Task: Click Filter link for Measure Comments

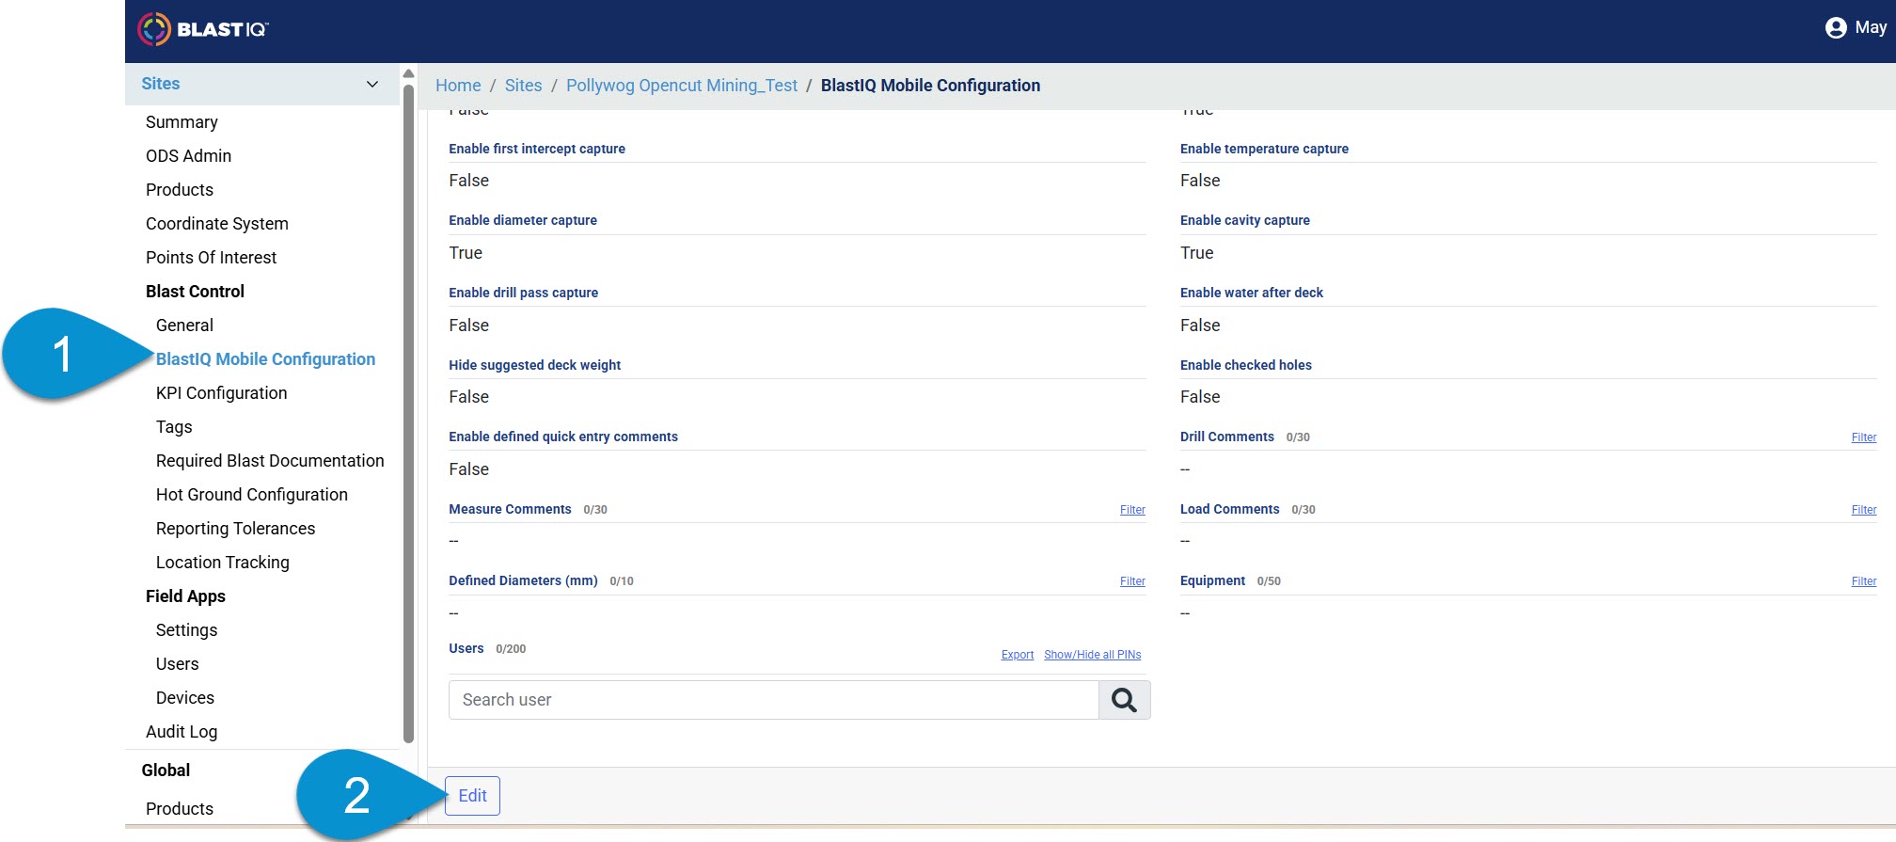Action: 1132,510
